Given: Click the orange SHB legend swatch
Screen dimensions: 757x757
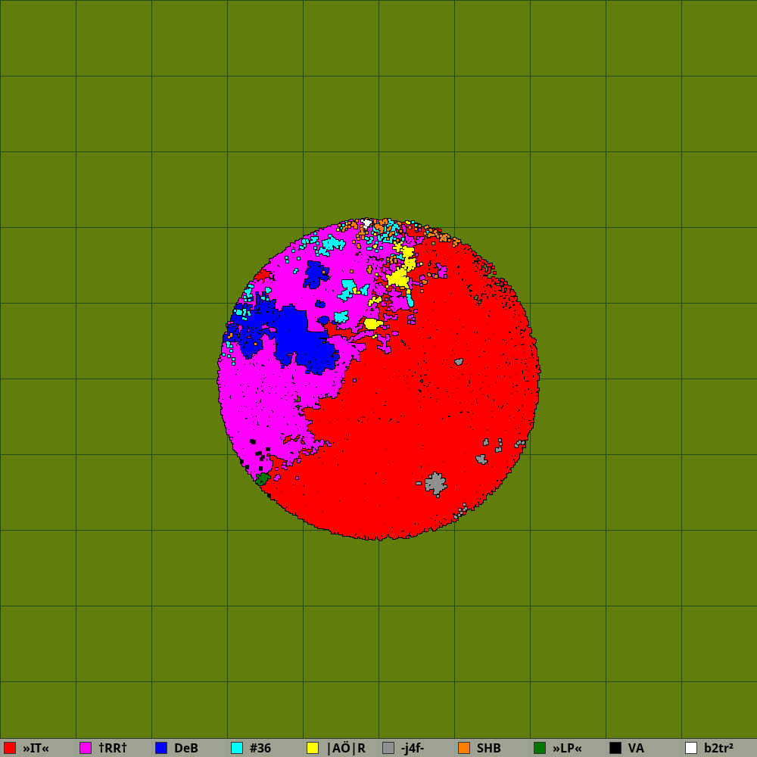Looking at the screenshot, I should (464, 748).
